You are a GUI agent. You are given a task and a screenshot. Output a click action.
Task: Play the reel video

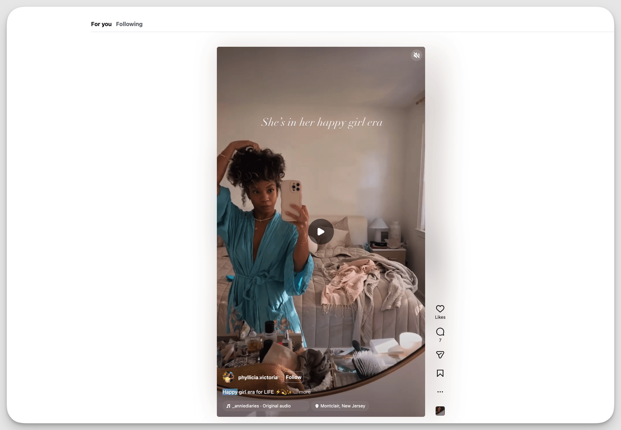[321, 232]
